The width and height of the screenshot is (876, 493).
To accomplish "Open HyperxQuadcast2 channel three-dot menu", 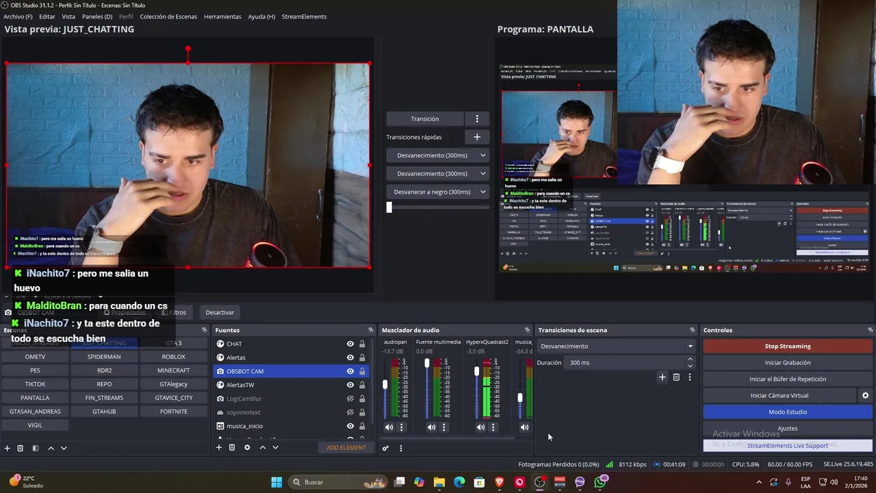I will [x=493, y=427].
